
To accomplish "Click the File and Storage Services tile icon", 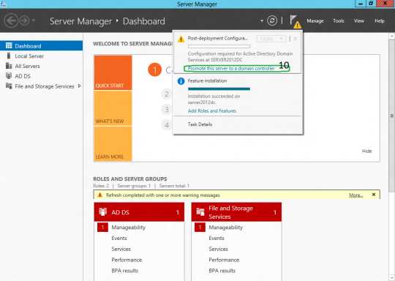I will point(200,212).
